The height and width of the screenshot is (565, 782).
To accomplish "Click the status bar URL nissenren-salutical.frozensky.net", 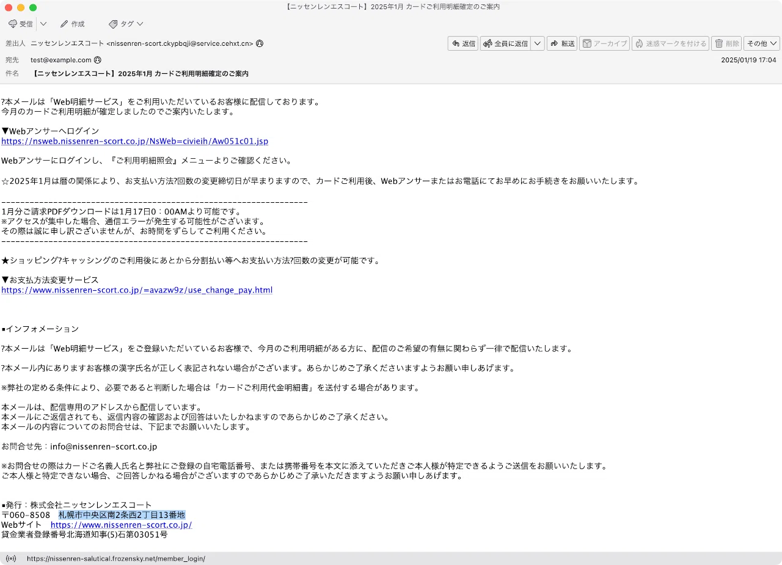I will click(x=116, y=558).
